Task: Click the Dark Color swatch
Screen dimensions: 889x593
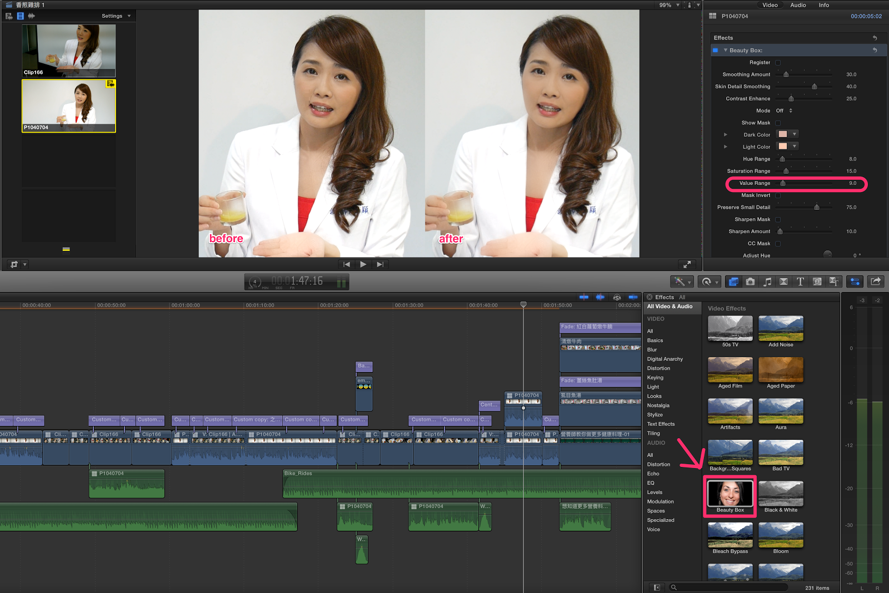Action: coord(783,134)
